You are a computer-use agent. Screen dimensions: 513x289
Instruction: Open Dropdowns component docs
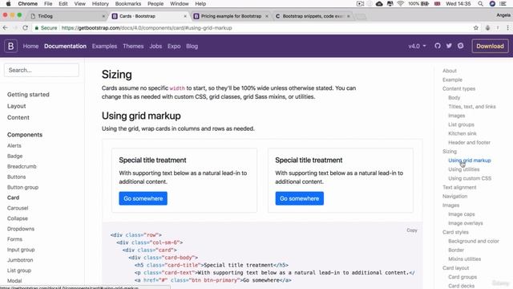click(21, 229)
